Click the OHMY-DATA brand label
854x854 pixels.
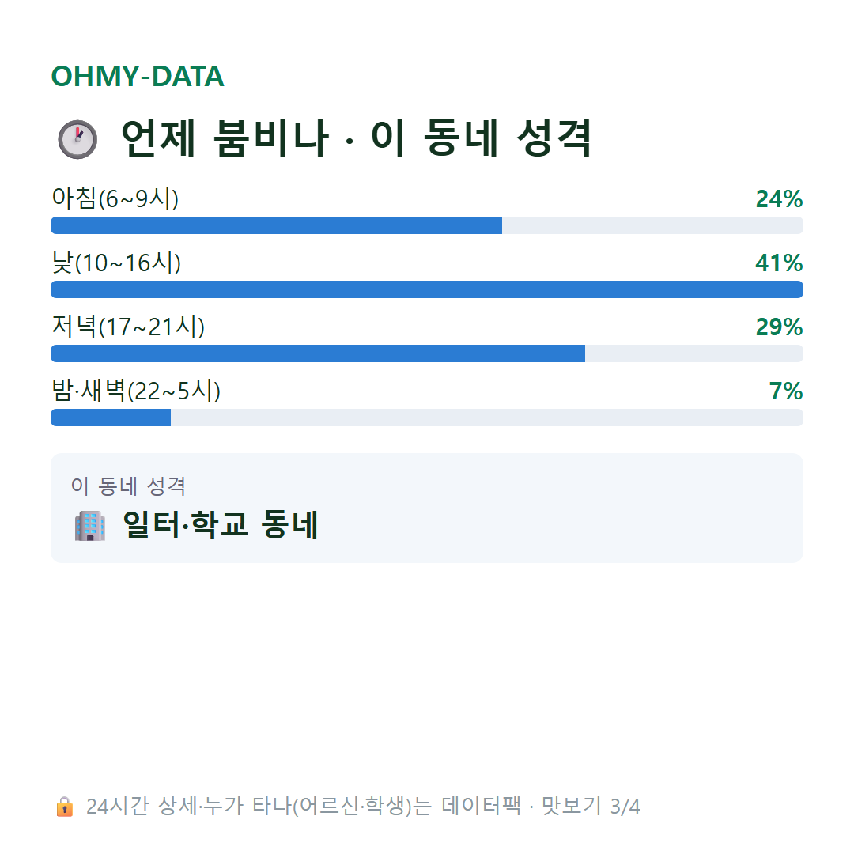(x=138, y=76)
